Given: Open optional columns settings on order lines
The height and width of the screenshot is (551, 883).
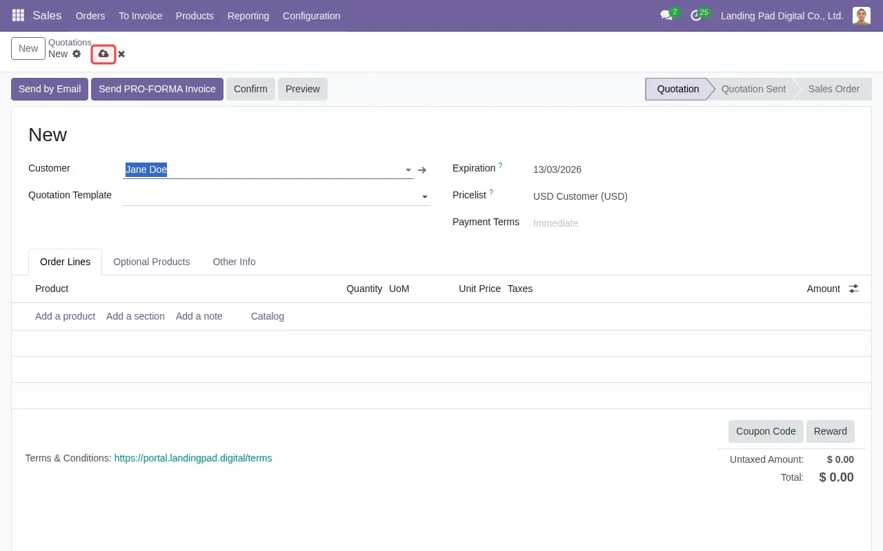Looking at the screenshot, I should click(x=853, y=289).
